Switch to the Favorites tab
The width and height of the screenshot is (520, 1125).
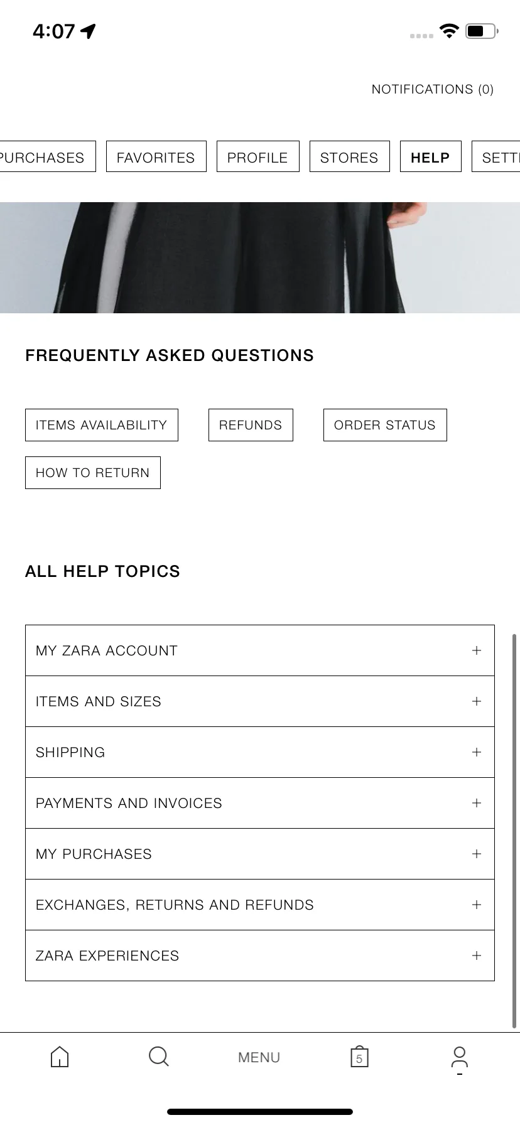(x=156, y=157)
